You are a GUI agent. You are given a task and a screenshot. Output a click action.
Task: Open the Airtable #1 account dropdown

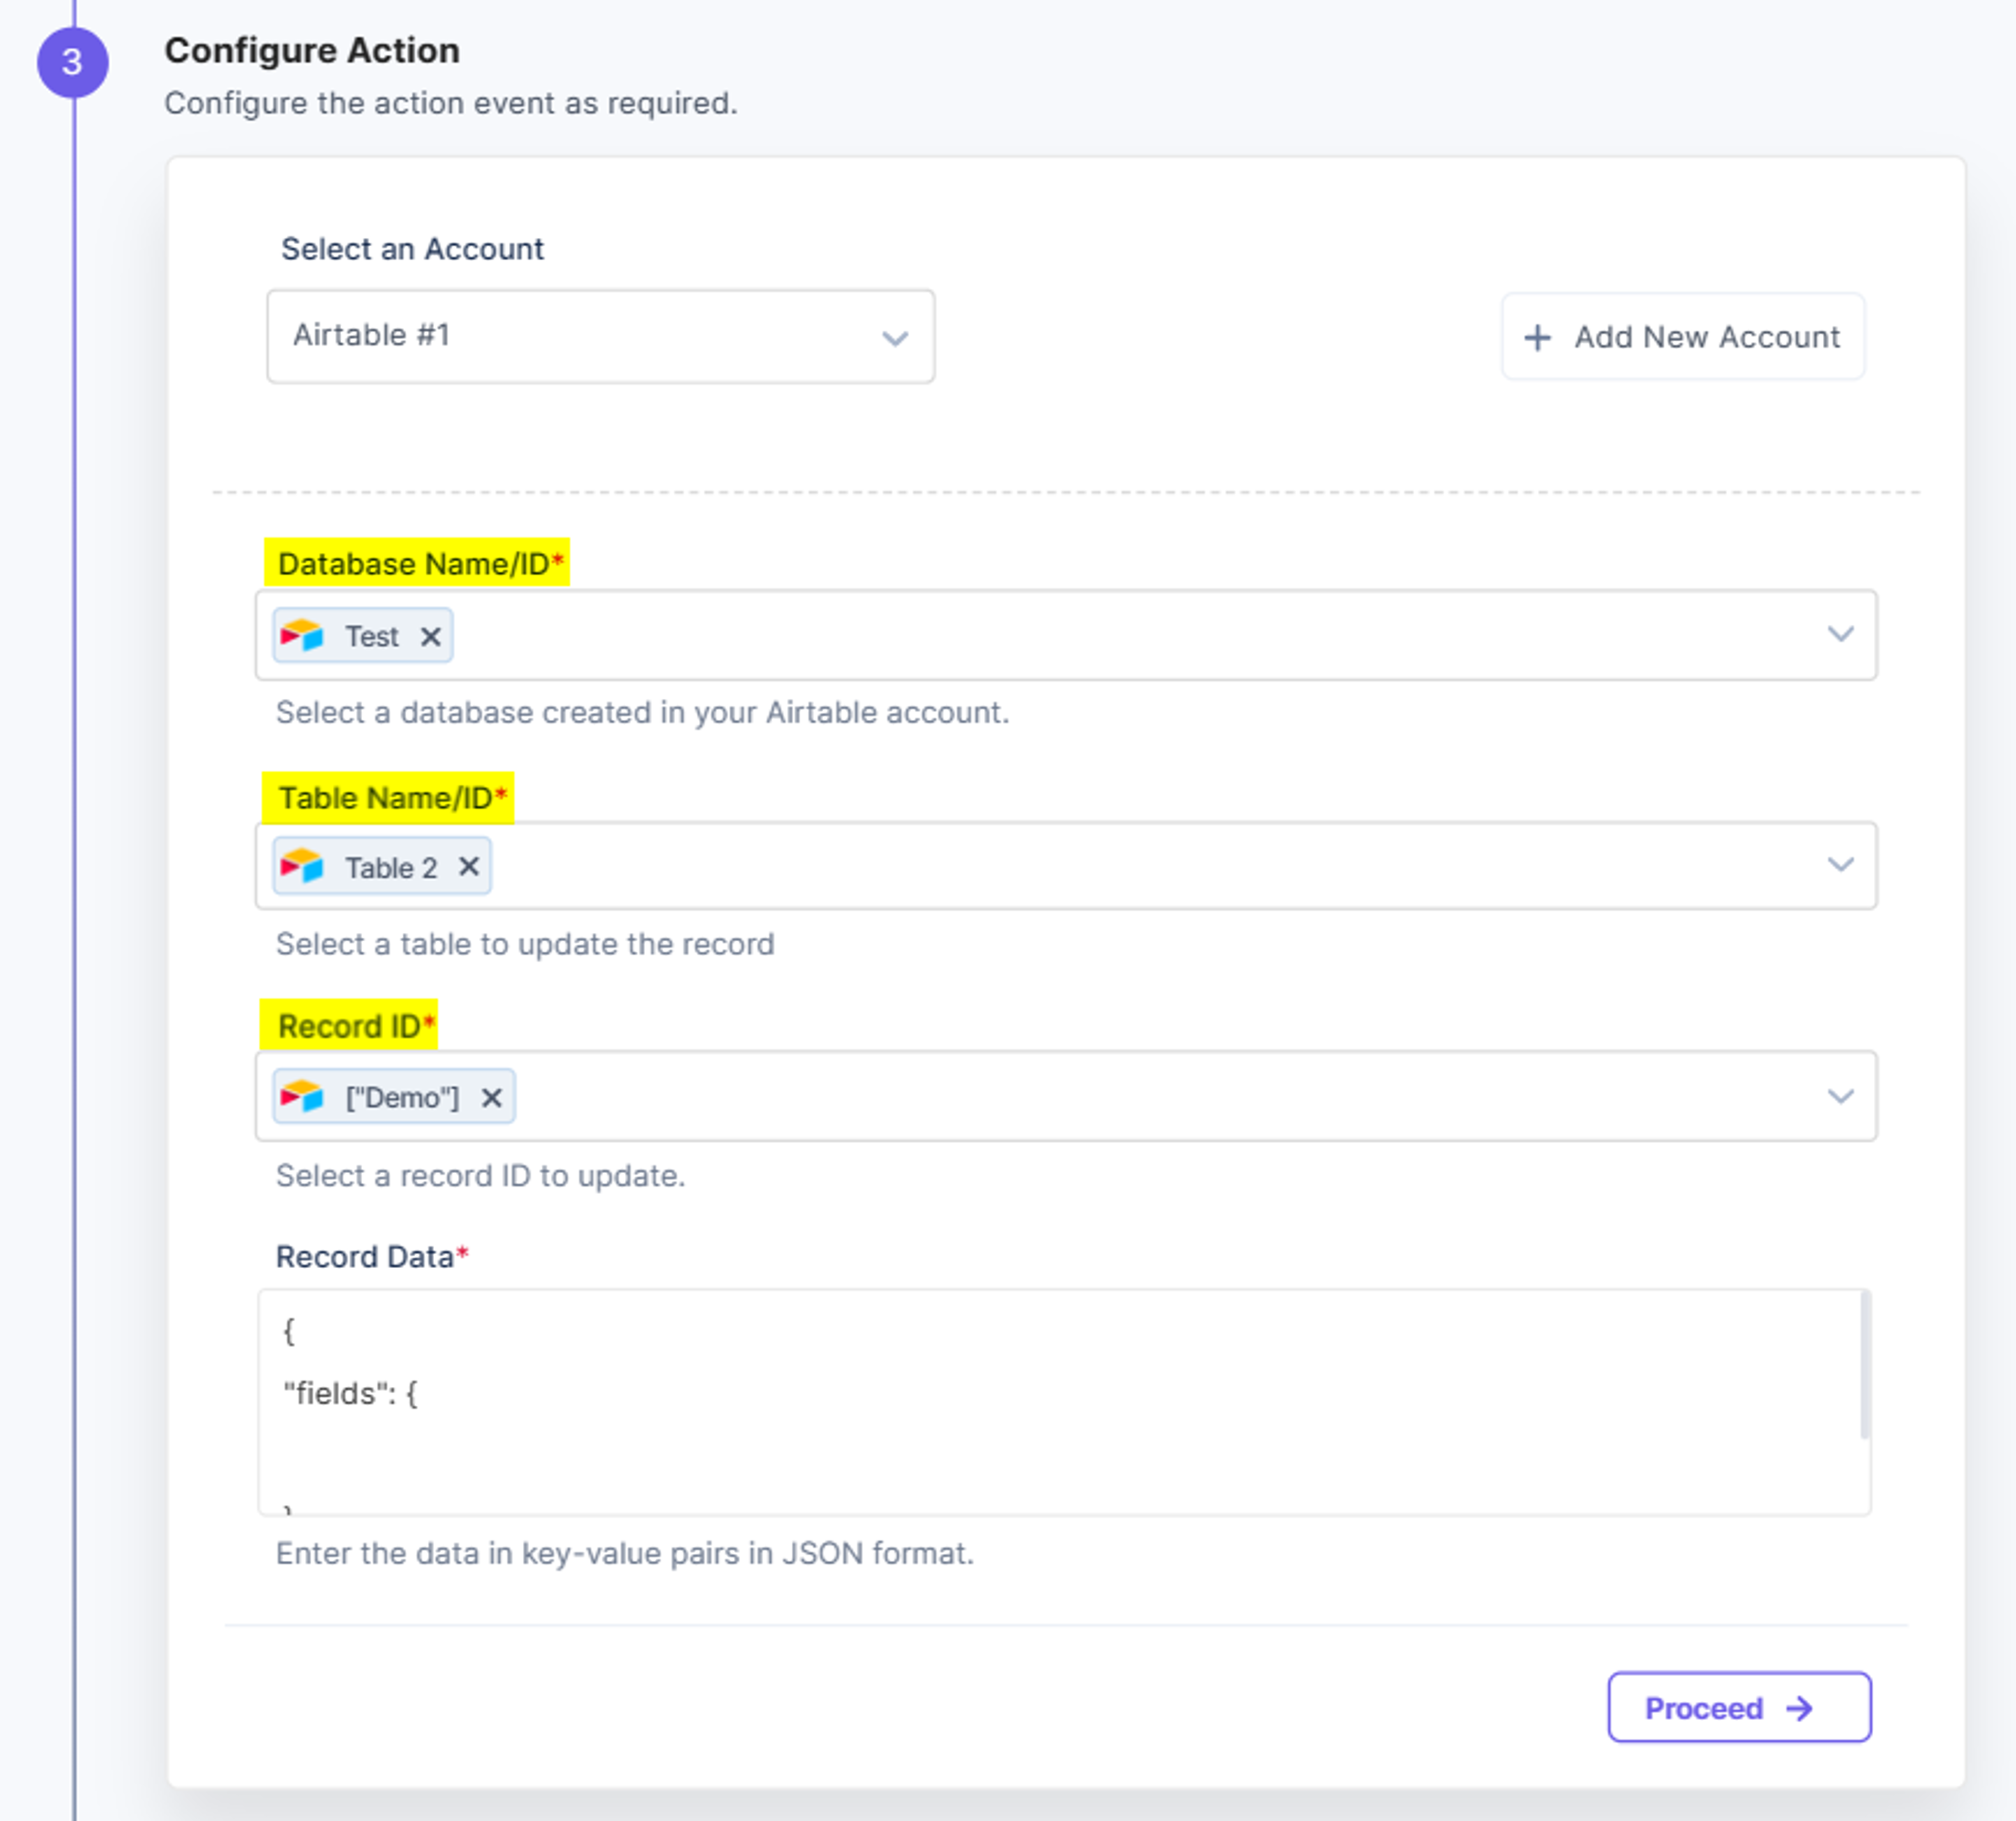[601, 337]
